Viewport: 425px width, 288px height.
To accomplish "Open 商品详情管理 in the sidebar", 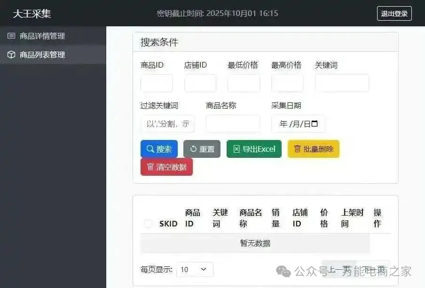I will [42, 36].
